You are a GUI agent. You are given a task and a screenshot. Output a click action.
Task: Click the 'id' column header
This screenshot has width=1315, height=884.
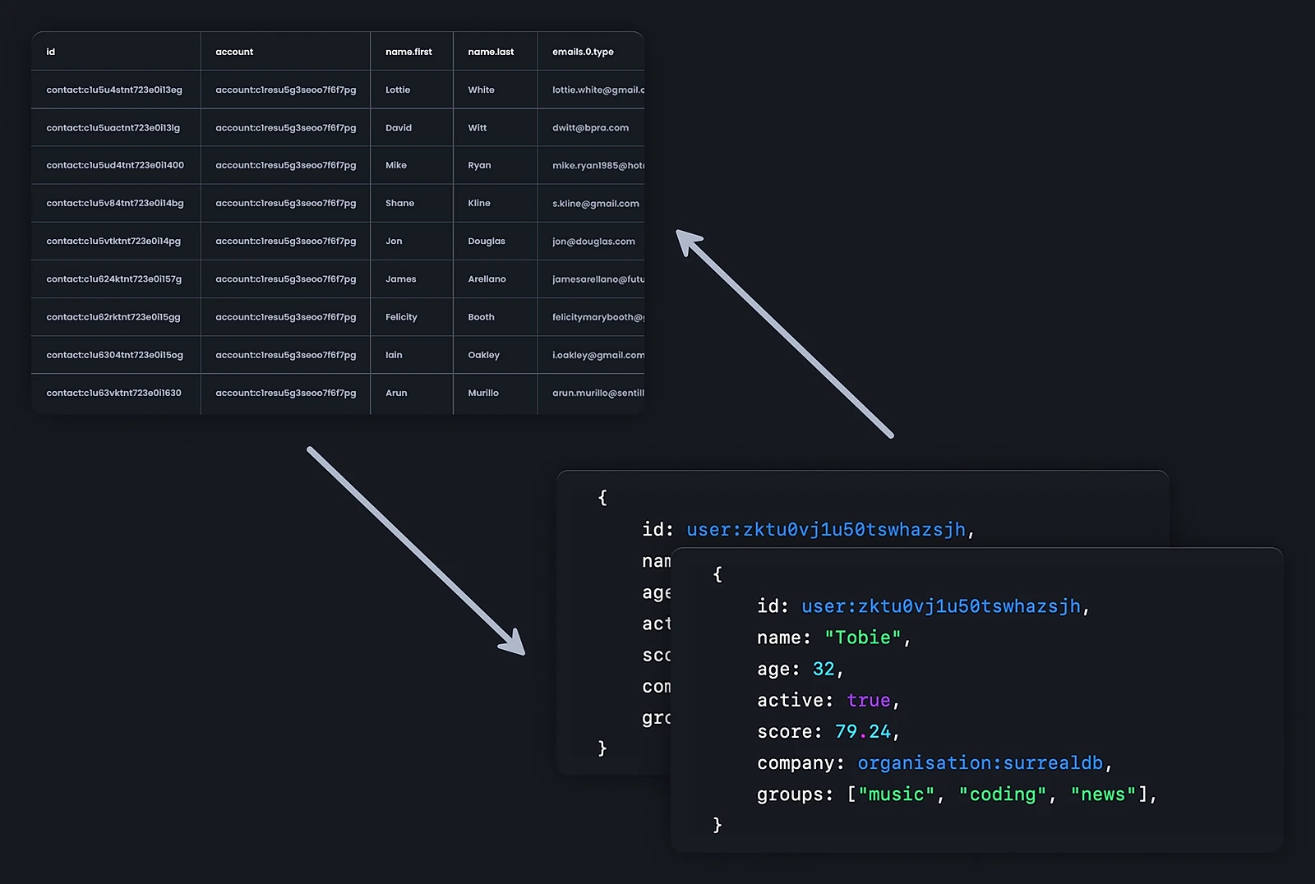[x=51, y=52]
